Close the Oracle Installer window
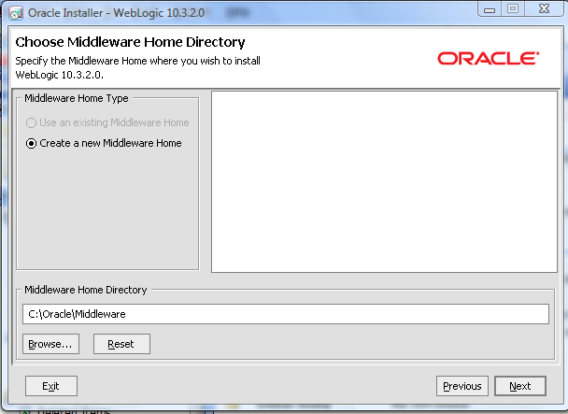568x414 pixels. 544,9
